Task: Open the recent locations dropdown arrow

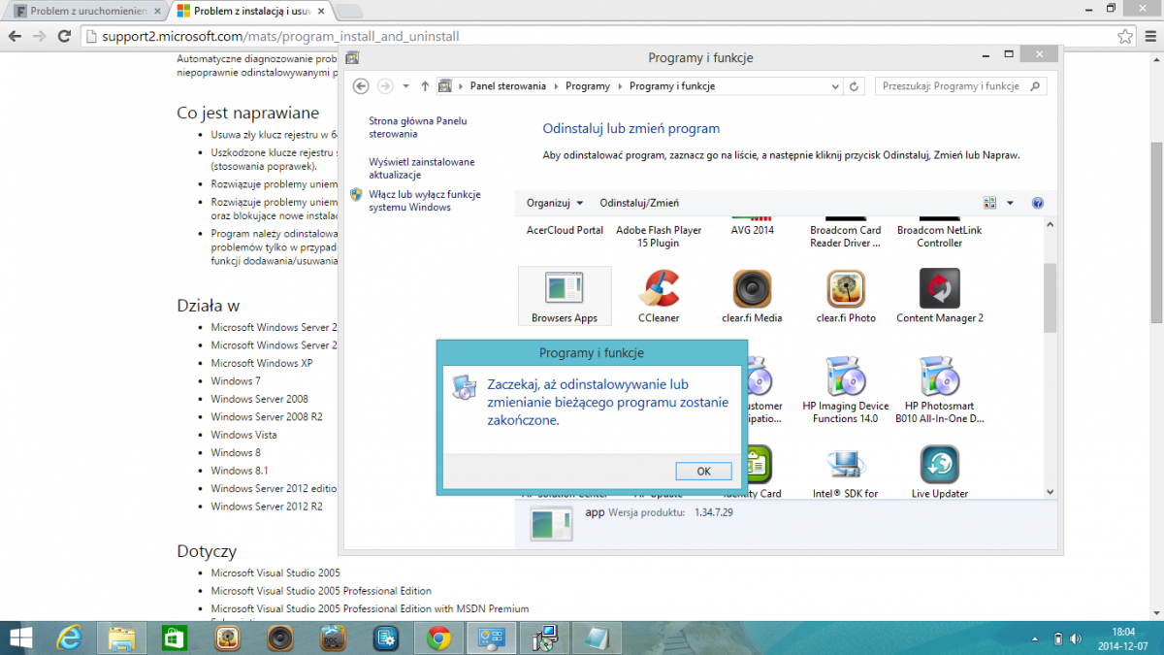Action: [405, 86]
